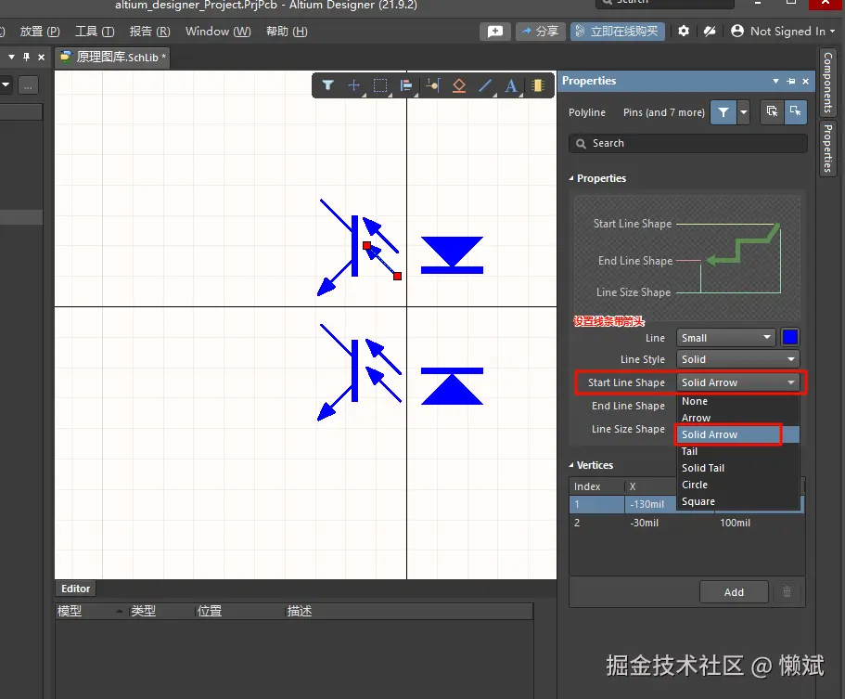Open the 放置 (P) menu
Screen dimensions: 845x699
[x=39, y=32]
